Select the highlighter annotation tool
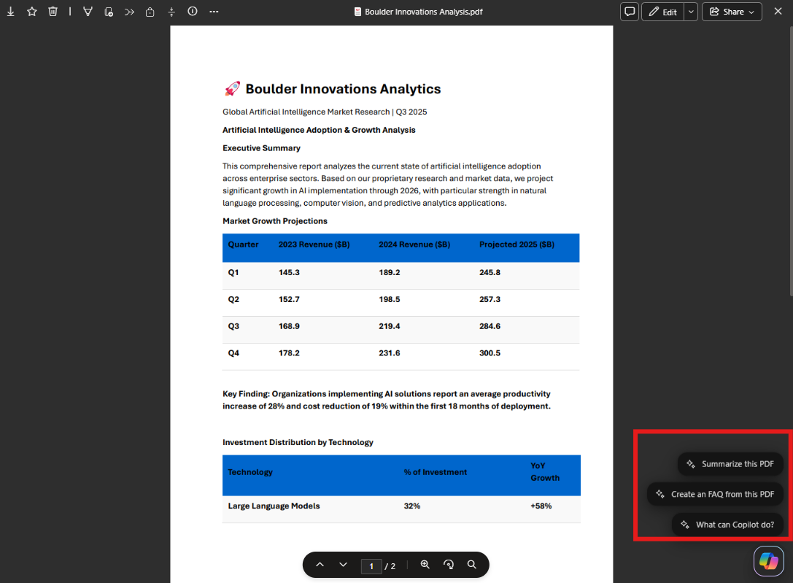This screenshot has width=793, height=583. tap(88, 12)
